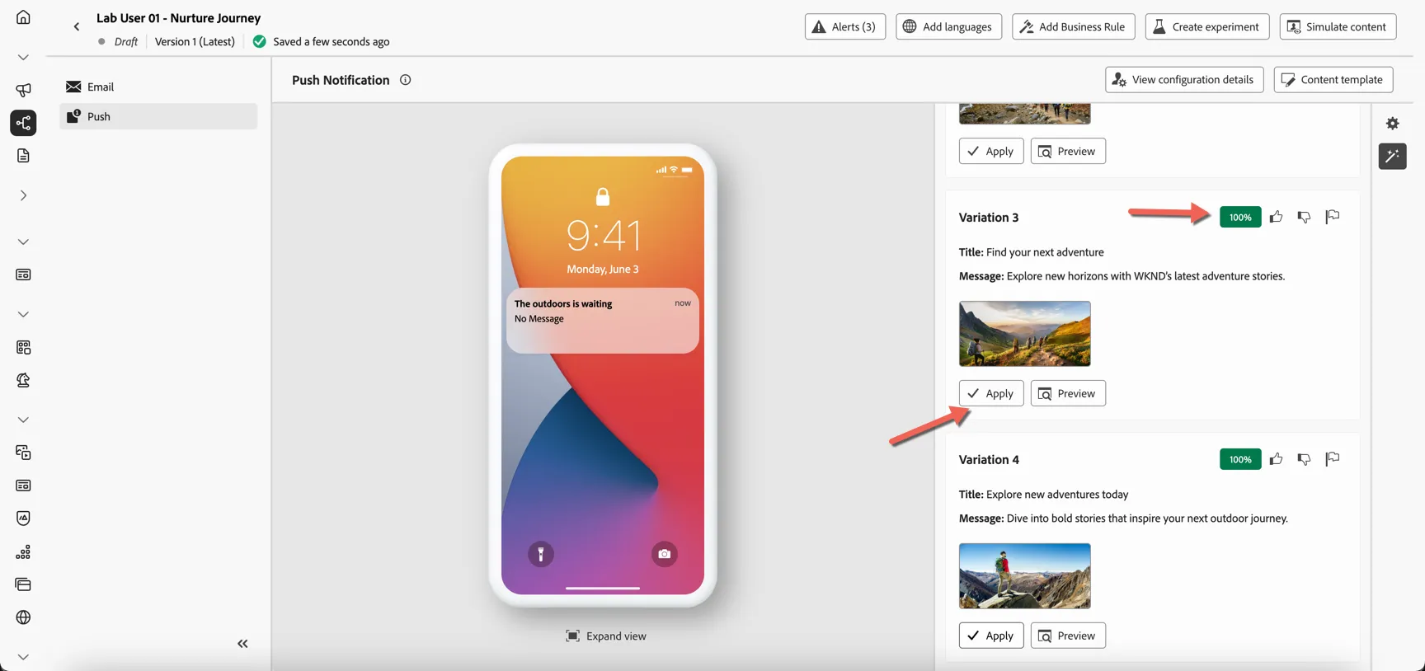Collapse sidebar section above the grid icon

point(23,314)
